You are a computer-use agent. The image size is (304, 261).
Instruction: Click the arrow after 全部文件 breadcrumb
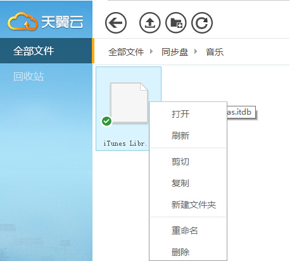[151, 51]
